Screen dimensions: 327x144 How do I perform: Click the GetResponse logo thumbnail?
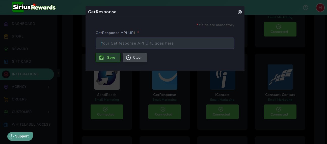pyautogui.click(x=165, y=80)
